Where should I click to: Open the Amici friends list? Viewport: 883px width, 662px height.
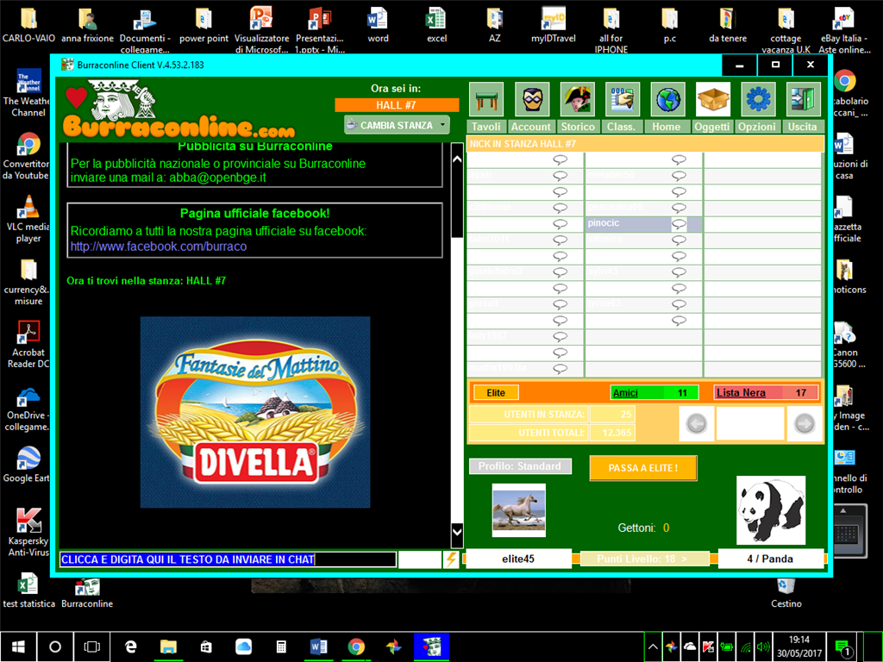pyautogui.click(x=654, y=392)
